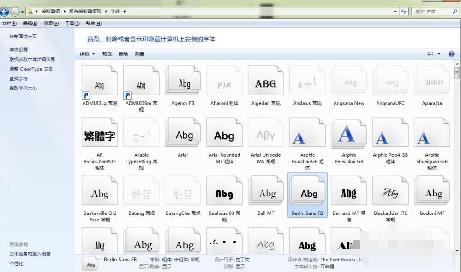Select the Bell MT font icon
Viewport: 461px width, 272px height.
pyautogui.click(x=266, y=190)
